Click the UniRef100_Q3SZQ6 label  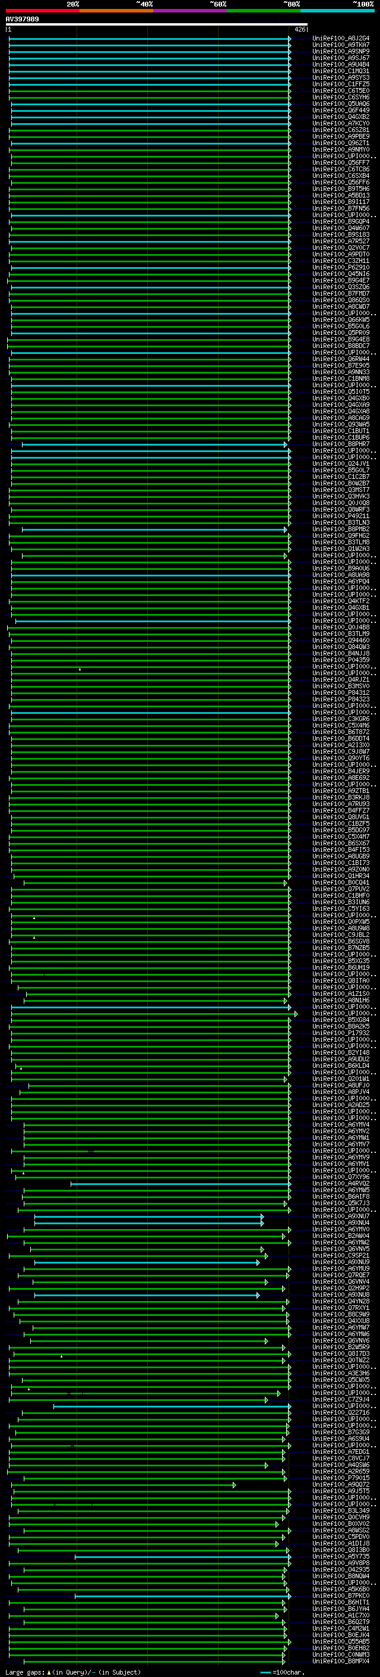(x=341, y=287)
